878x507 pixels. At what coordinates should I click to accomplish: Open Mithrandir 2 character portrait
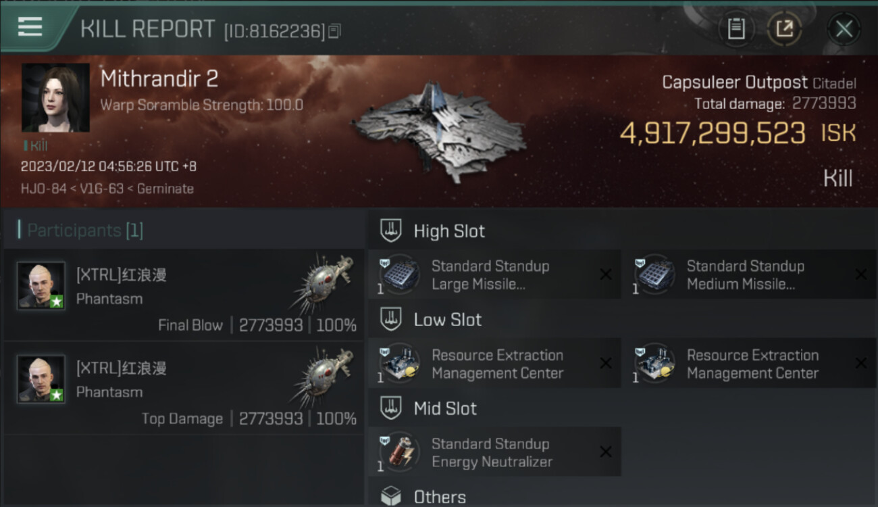click(55, 98)
